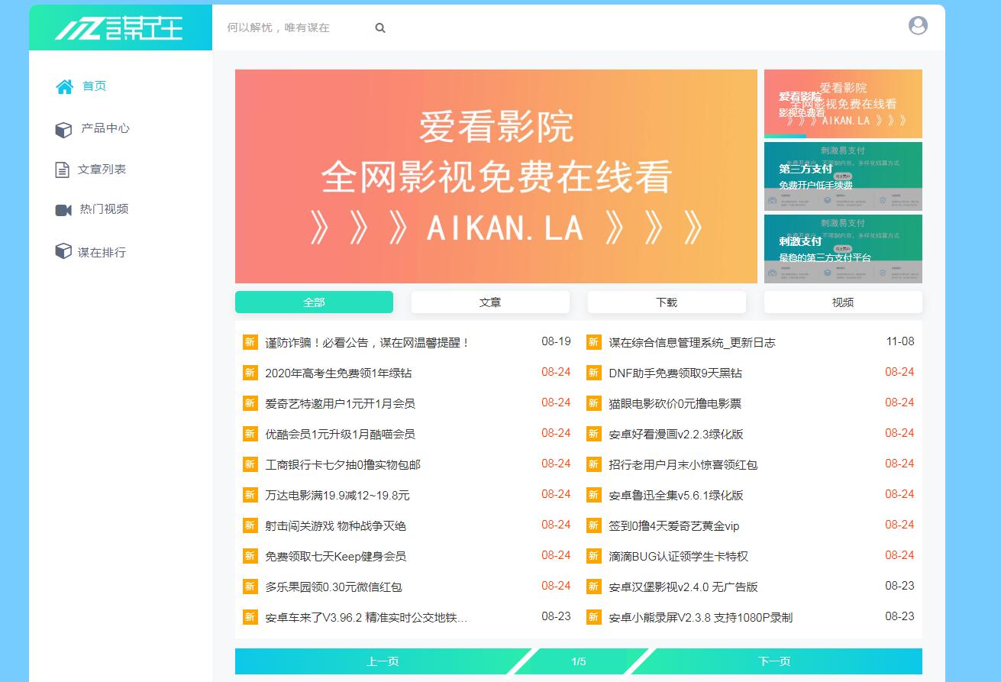Click the 新 badge beside 射击闯关游戏 item
The image size is (1001, 682).
point(250,525)
